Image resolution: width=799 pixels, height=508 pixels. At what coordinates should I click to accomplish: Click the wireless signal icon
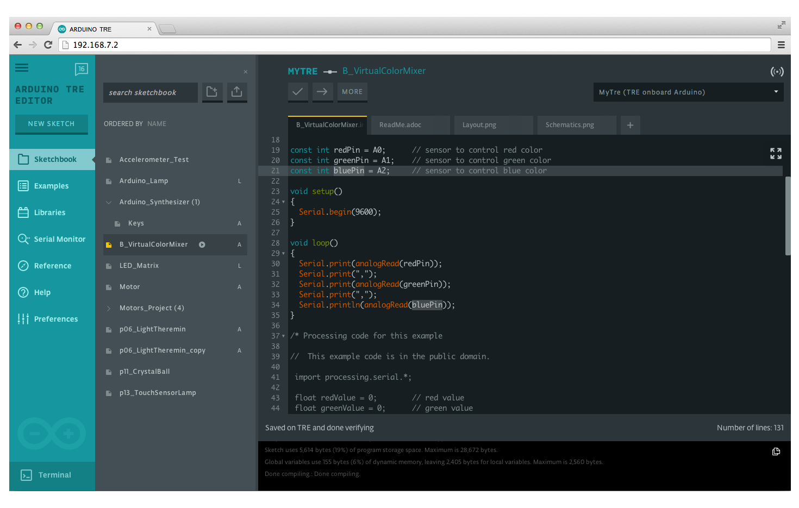[x=777, y=72]
